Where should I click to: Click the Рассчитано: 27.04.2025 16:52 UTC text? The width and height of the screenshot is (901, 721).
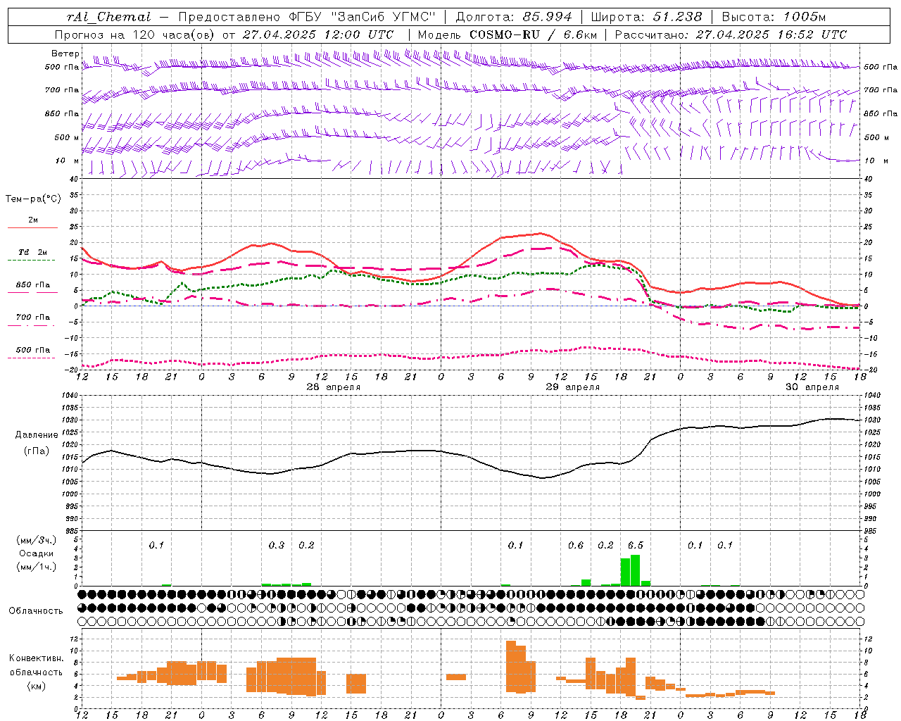(x=731, y=34)
